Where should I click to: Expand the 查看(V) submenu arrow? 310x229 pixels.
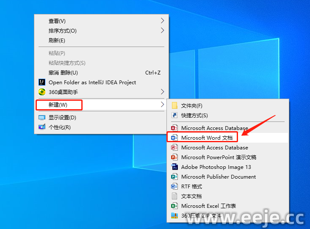(162, 21)
